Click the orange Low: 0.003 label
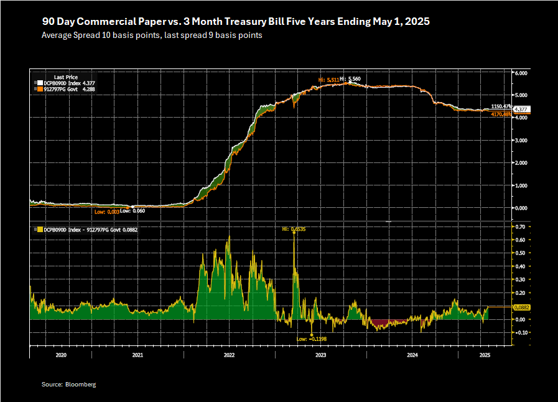 pyautogui.click(x=107, y=212)
